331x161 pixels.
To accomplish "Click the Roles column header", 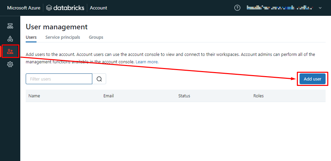I will [258, 96].
